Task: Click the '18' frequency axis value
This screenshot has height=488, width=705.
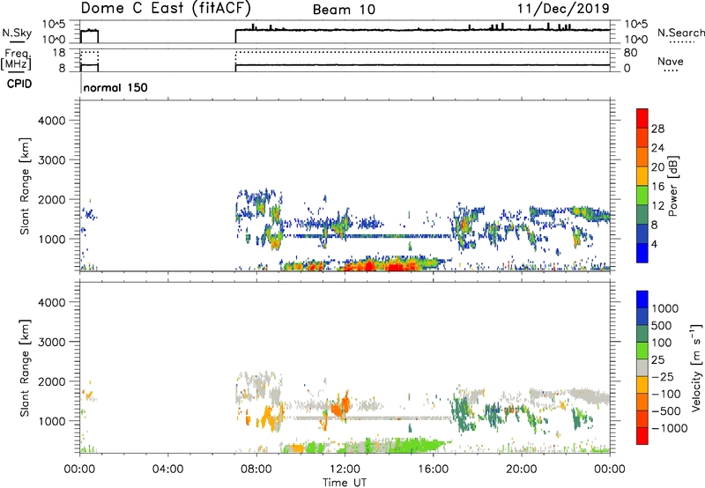Action: coord(59,53)
